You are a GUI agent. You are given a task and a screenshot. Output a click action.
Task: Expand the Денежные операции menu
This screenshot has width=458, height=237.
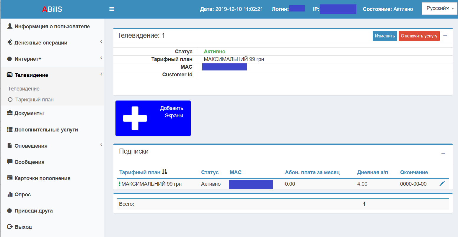point(41,43)
